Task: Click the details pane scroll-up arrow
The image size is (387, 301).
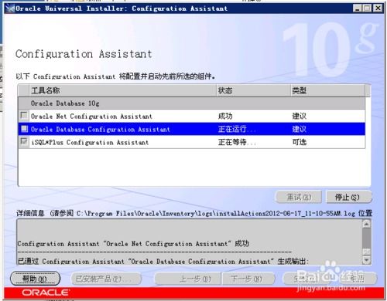Action: pos(366,224)
